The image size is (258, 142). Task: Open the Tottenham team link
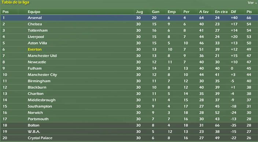click(x=37, y=30)
